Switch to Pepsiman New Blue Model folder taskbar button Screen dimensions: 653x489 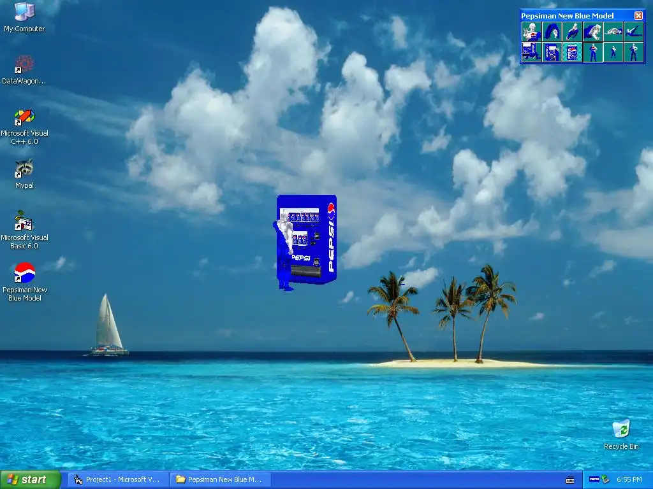(x=221, y=479)
